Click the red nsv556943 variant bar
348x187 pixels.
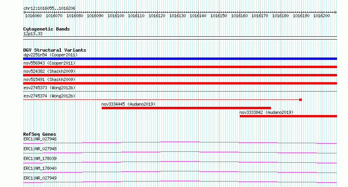coord(180,67)
